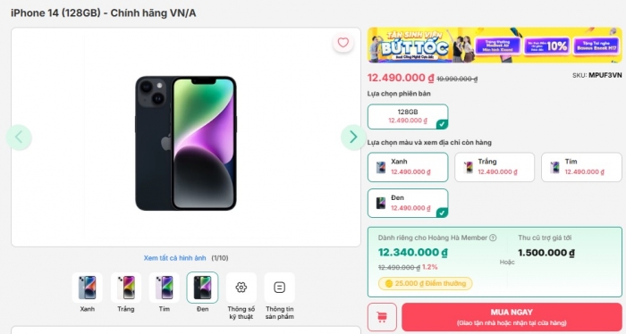This screenshot has height=334, width=626.
Task: Select the Đen color option
Action: tap(408, 203)
